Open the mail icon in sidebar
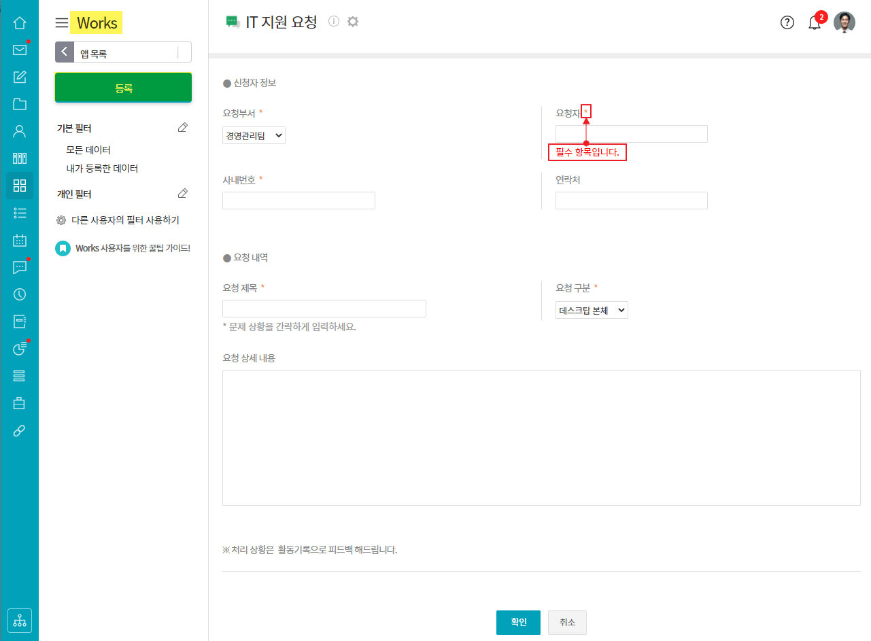The height and width of the screenshot is (641, 871). pyautogui.click(x=20, y=50)
